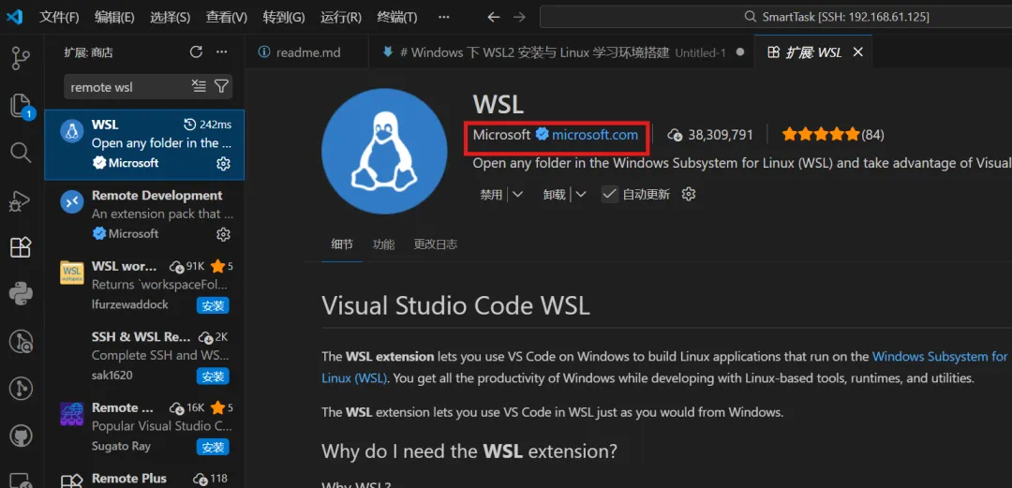The height and width of the screenshot is (488, 1012).
Task: Click the 卸载 button
Action: (555, 194)
